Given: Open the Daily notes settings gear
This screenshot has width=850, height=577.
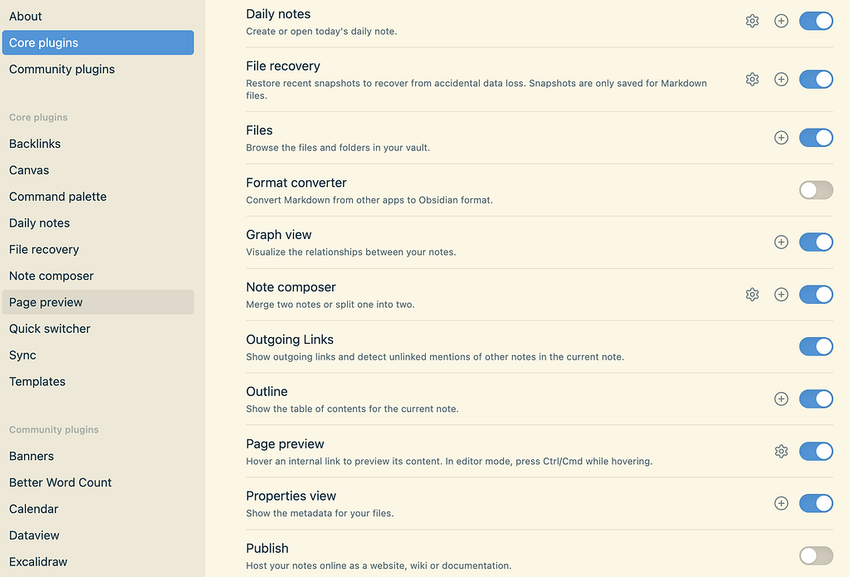Looking at the screenshot, I should tap(752, 21).
